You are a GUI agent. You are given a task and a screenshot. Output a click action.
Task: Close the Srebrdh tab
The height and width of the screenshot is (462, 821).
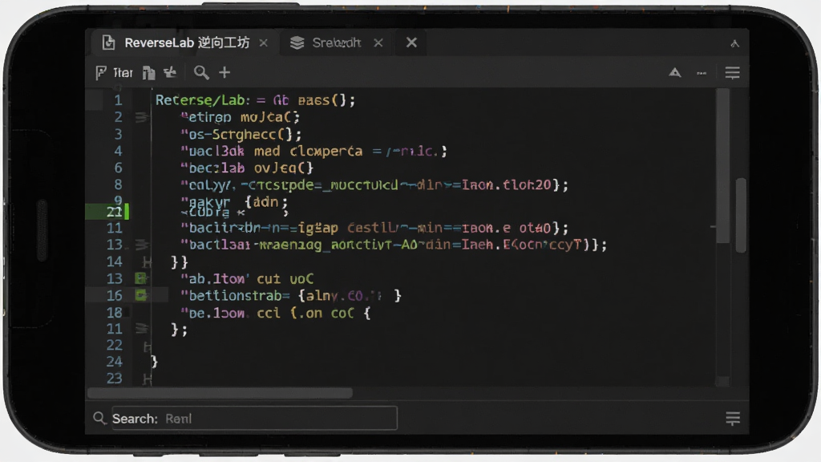tap(378, 43)
